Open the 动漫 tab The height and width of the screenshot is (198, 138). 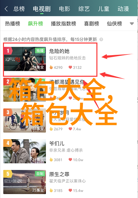pos(123,9)
